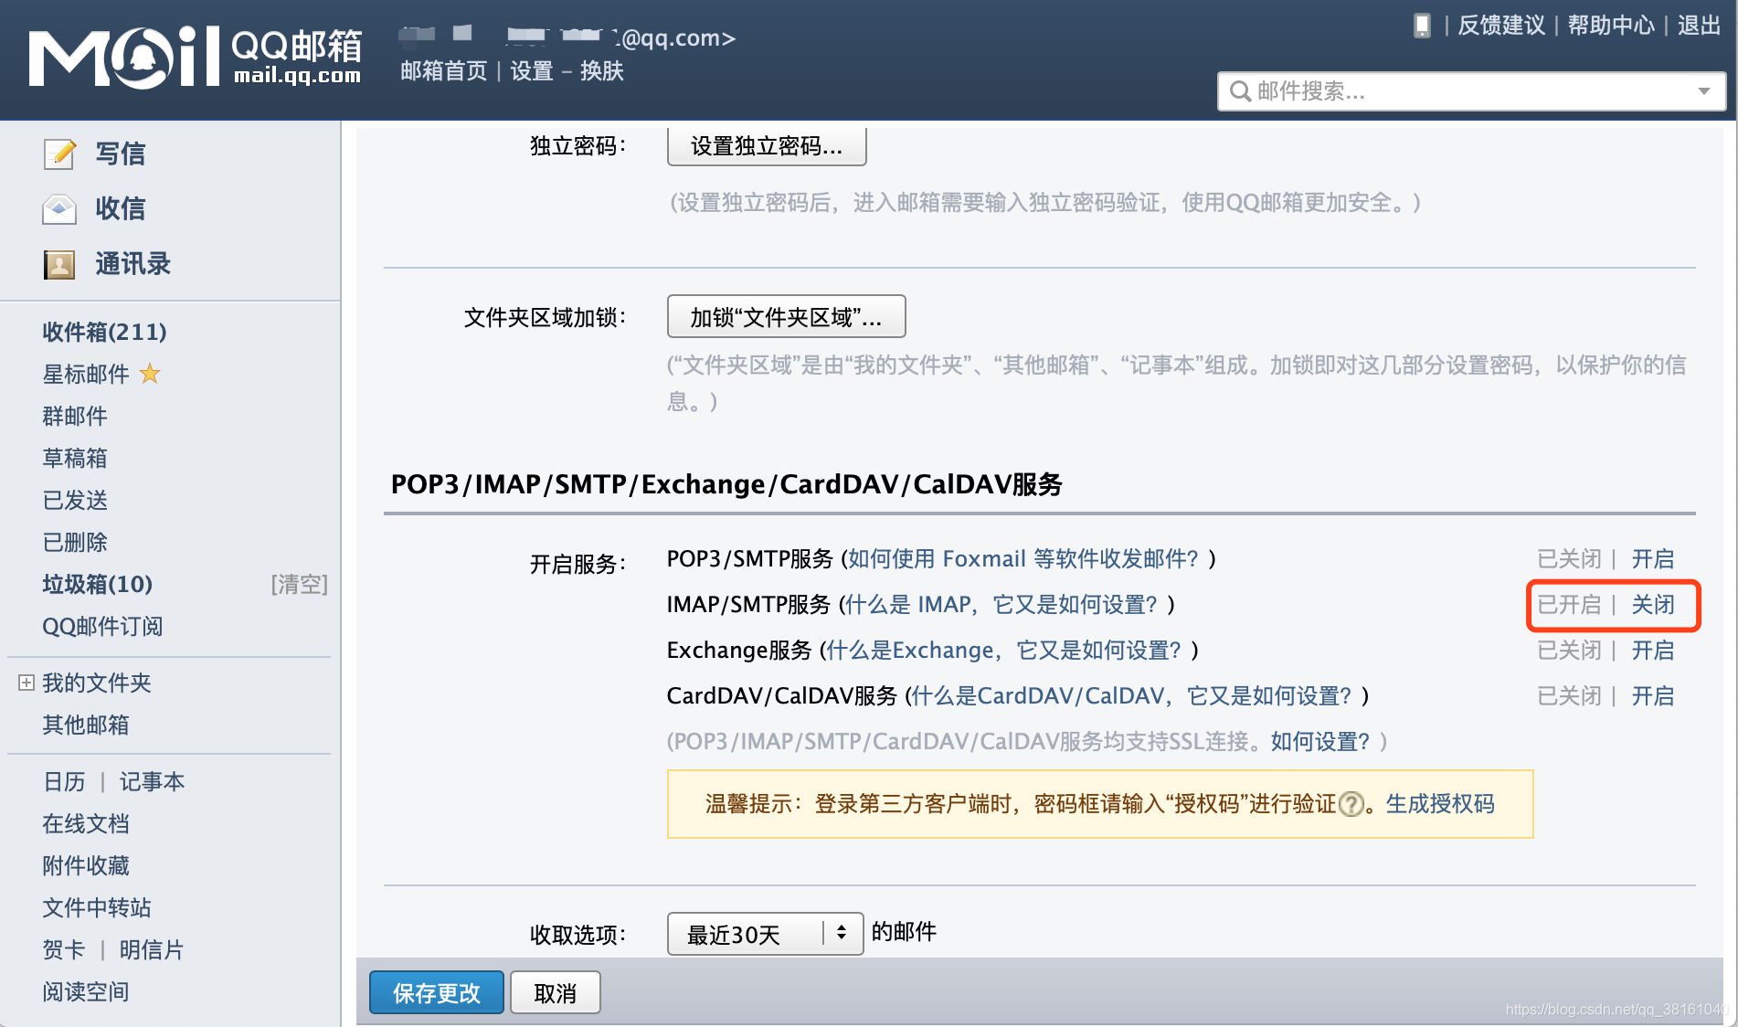The image size is (1738, 1027).
Task: Open 什么是CardDAV/CalDAV help link
Action: tap(1132, 695)
